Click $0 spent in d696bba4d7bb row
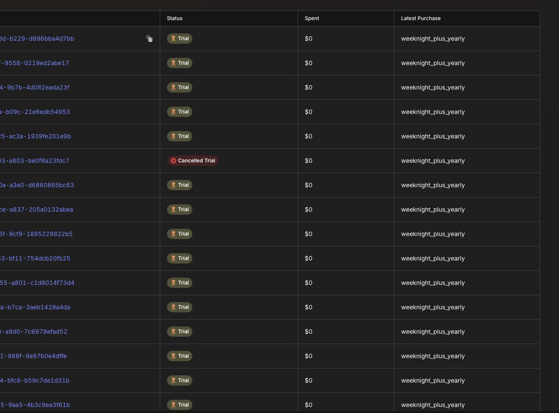 click(308, 39)
